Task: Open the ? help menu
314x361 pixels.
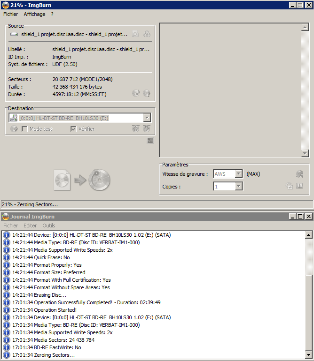Action: [x=52, y=14]
